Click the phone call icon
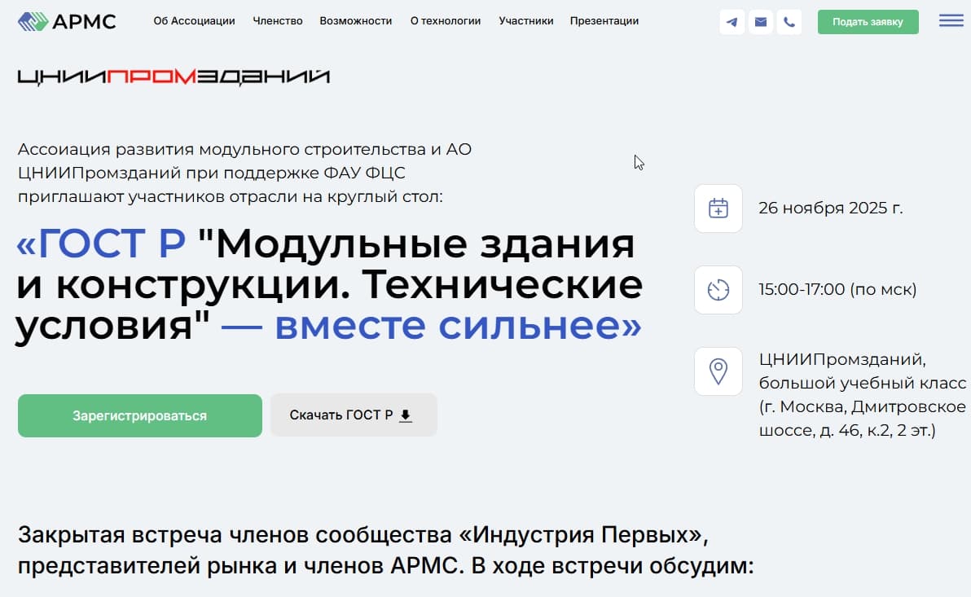 [789, 22]
